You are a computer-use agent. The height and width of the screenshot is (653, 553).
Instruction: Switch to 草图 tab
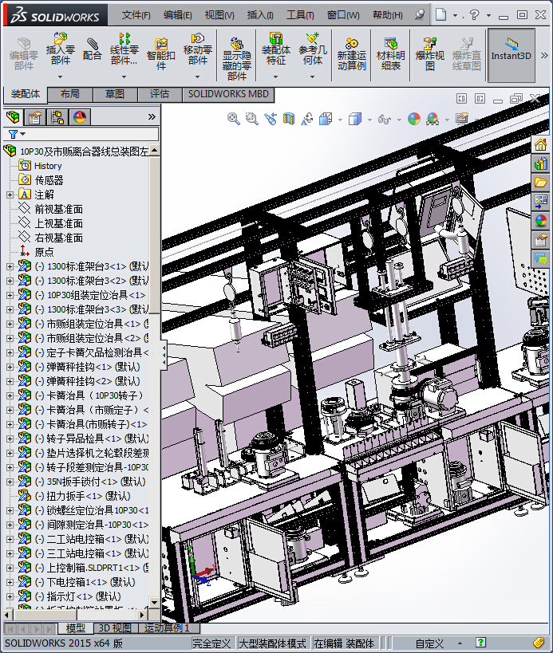(115, 94)
